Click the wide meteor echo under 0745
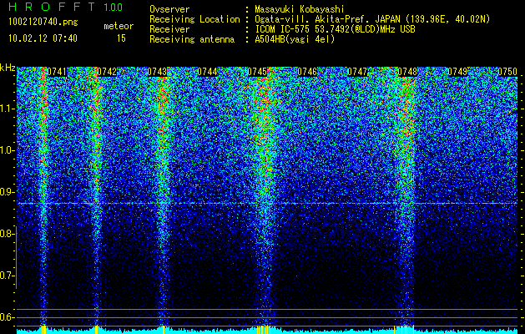The width and height of the screenshot is (525, 334). pyautogui.click(x=265, y=196)
